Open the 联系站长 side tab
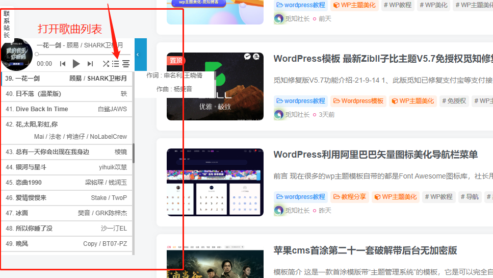 [x=7, y=24]
